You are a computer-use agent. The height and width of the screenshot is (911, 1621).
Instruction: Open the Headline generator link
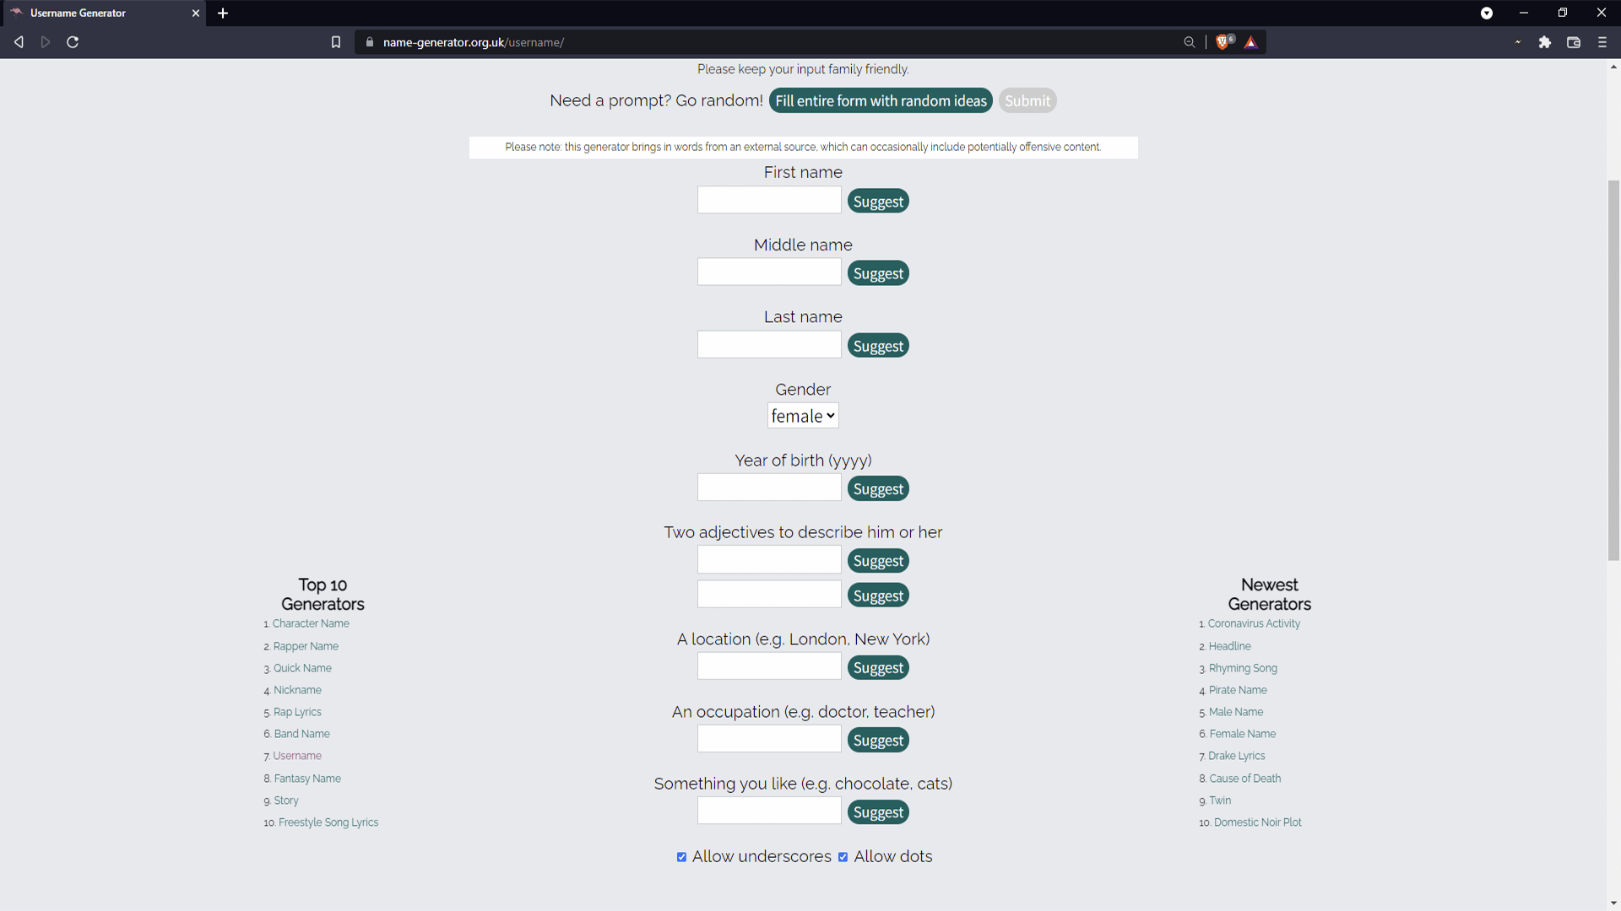tap(1230, 646)
